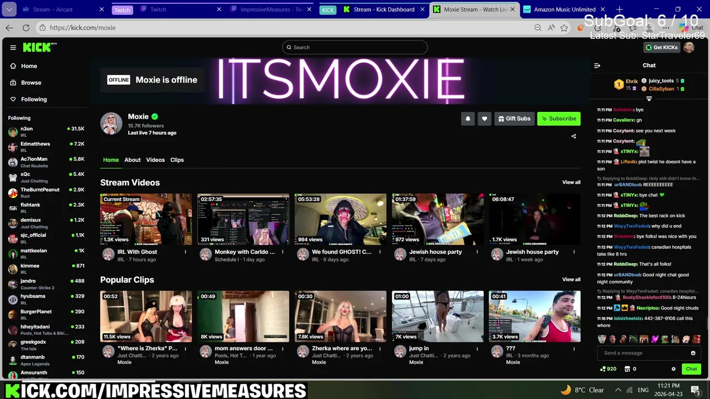The image size is (710, 399).
Task: View all Popular Clips
Action: (571, 279)
